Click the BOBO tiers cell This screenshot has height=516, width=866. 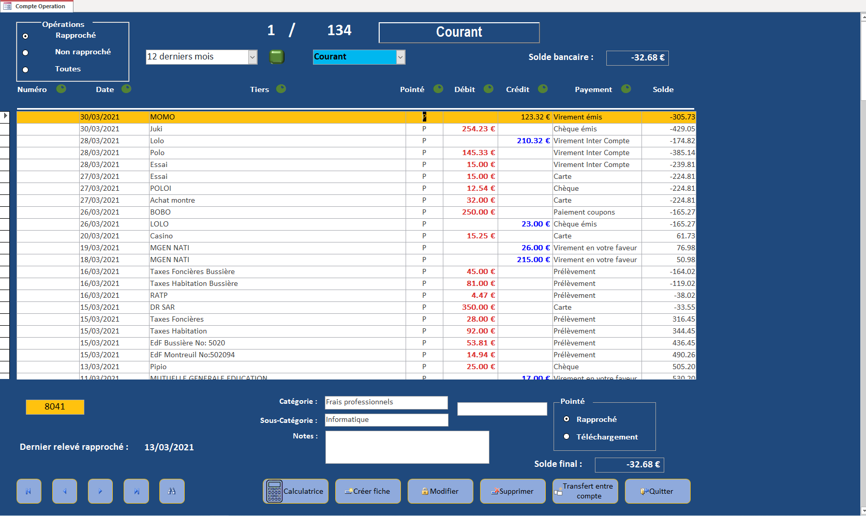click(x=277, y=212)
